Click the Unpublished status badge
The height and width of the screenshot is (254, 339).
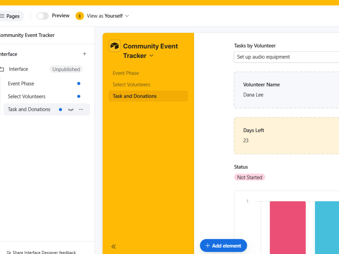click(x=66, y=69)
